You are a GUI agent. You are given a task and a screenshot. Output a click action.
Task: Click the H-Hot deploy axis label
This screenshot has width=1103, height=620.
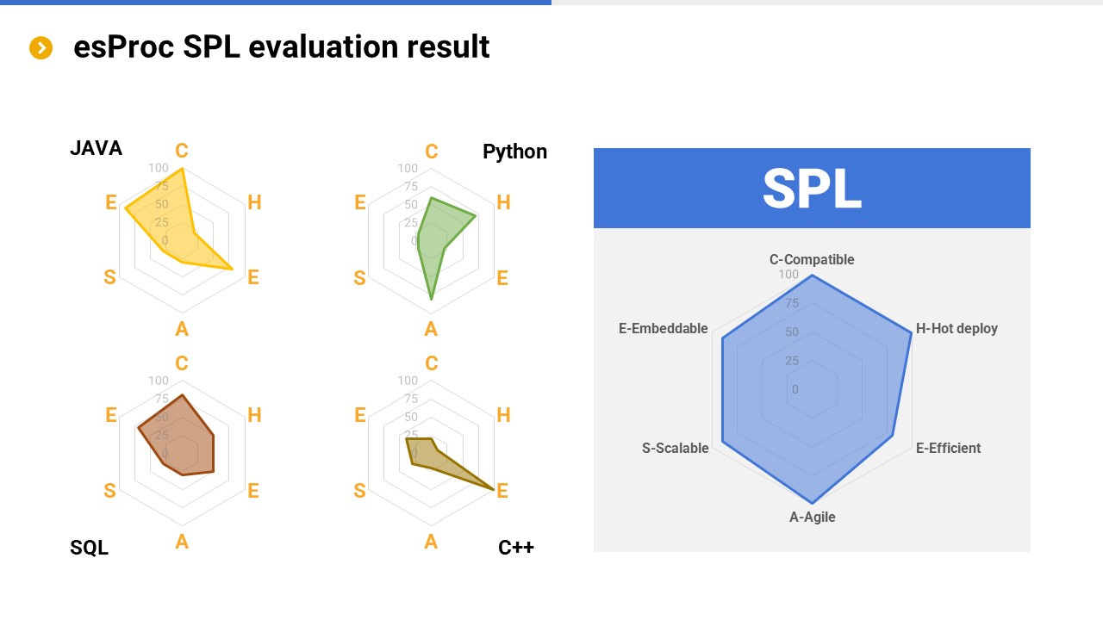(x=957, y=328)
